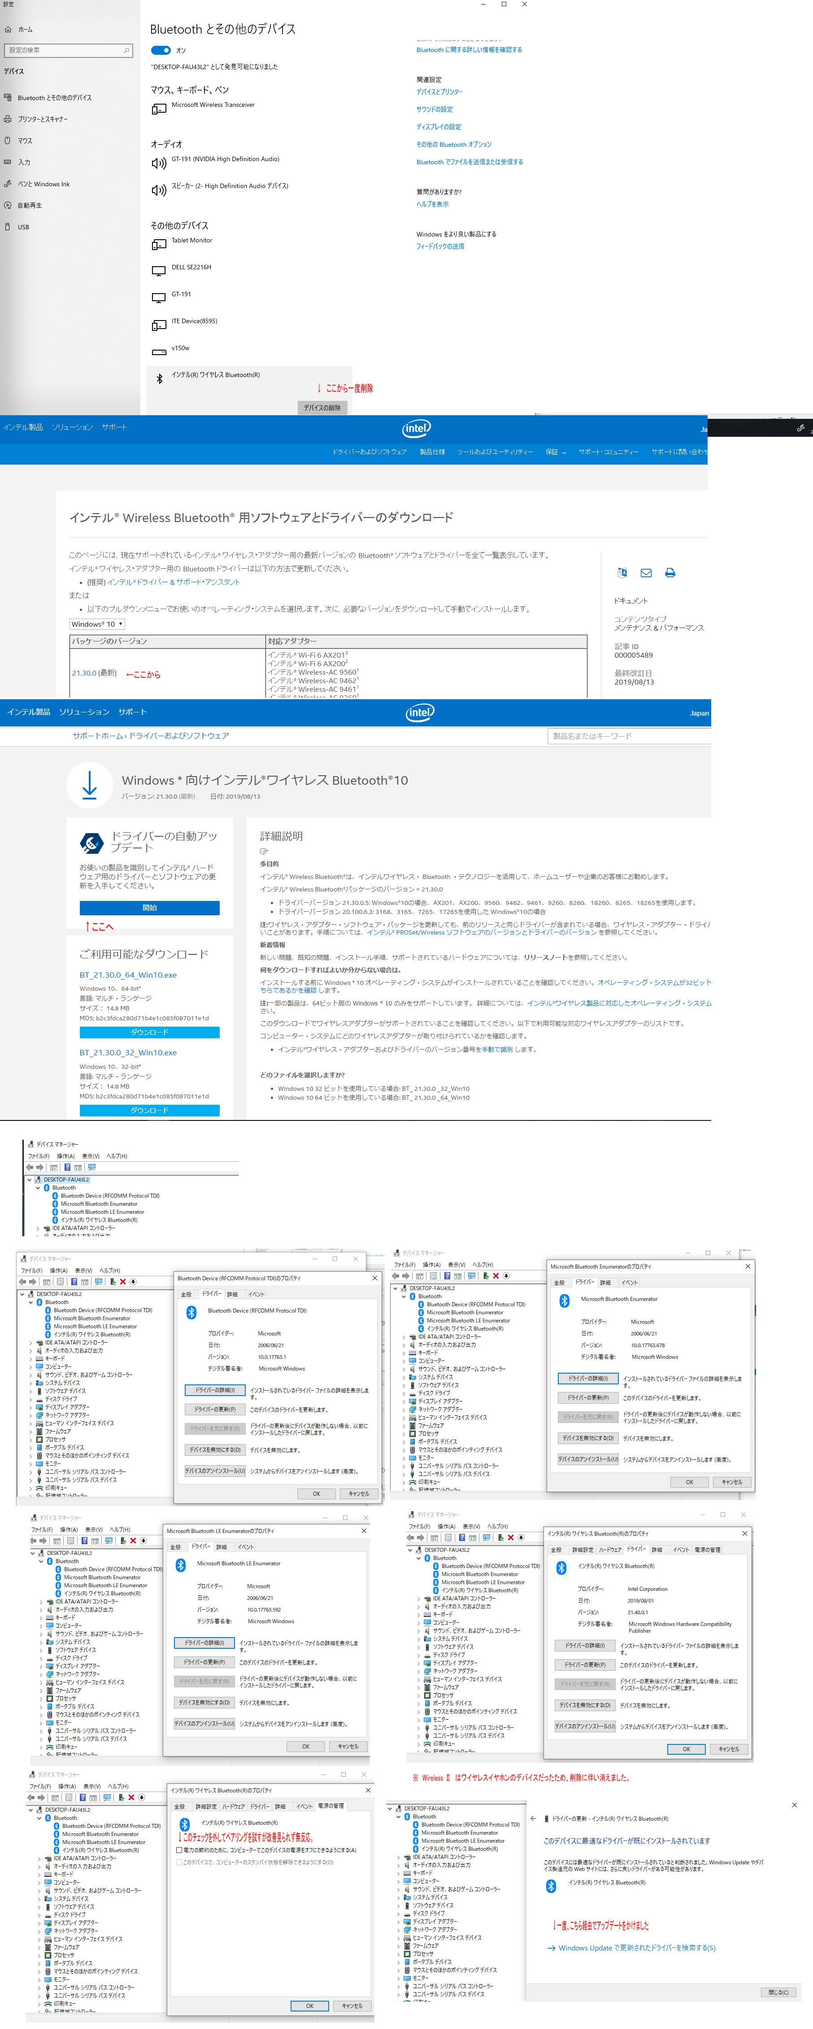
Task: Open the Windows® 10 OS dropdown on Intel page
Action: [97, 624]
